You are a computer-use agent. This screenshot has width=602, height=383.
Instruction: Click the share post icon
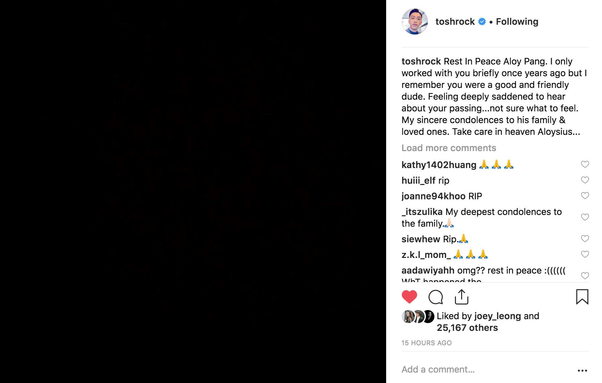(461, 297)
